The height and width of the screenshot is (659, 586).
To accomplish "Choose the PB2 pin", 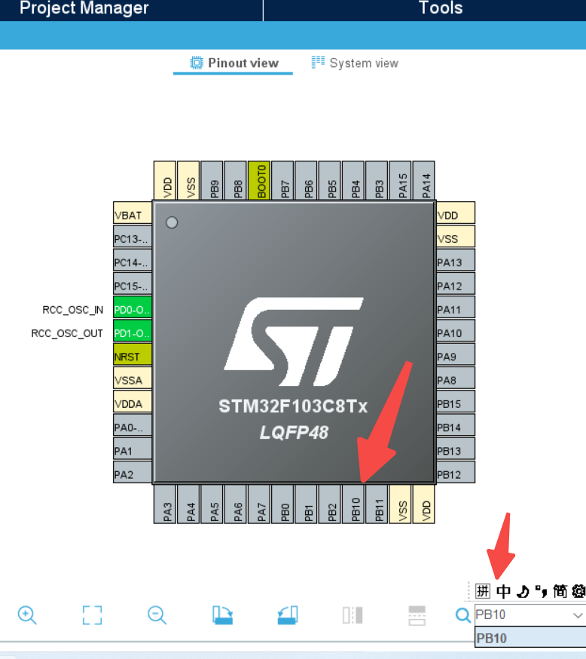I will [329, 504].
